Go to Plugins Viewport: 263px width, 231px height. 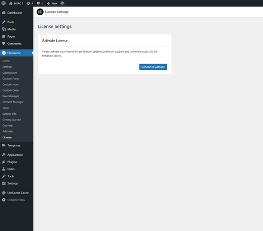16,162
